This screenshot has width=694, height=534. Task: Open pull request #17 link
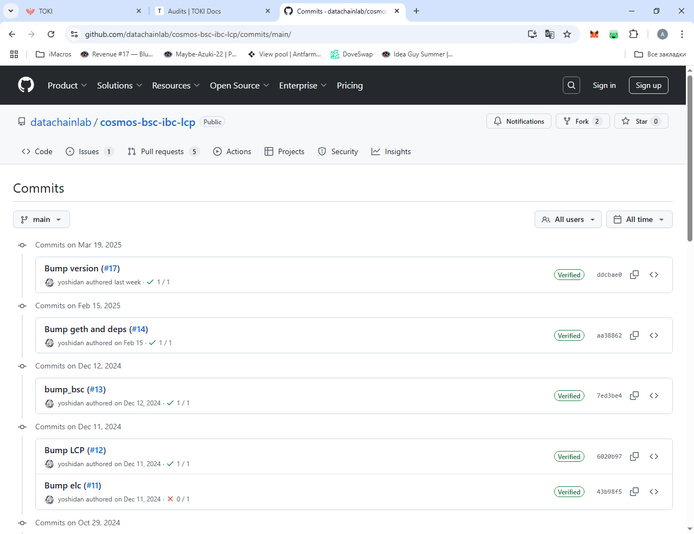point(111,269)
